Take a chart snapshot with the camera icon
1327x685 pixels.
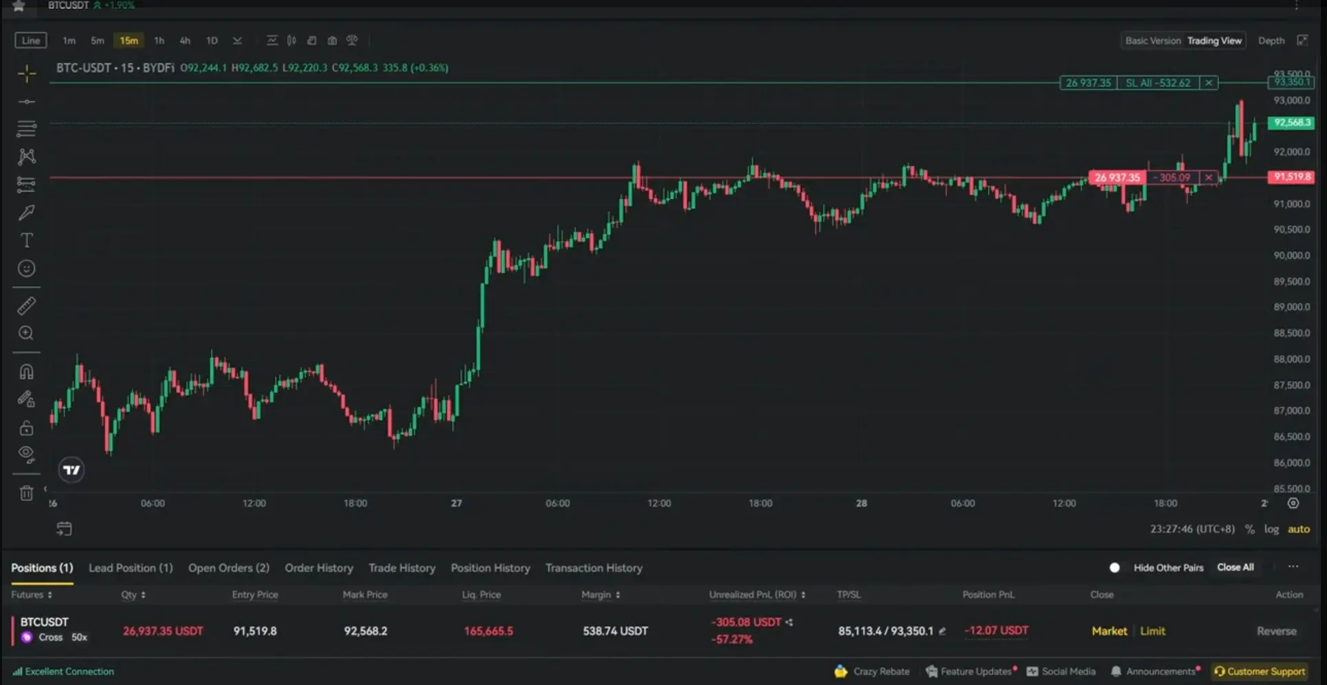tap(332, 40)
